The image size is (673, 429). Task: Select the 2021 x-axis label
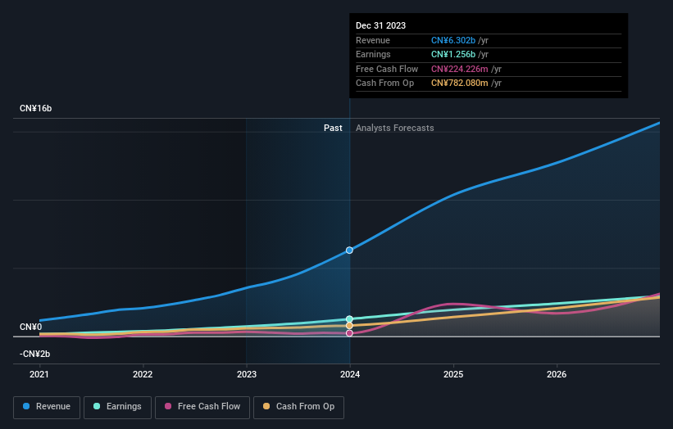[x=39, y=374]
